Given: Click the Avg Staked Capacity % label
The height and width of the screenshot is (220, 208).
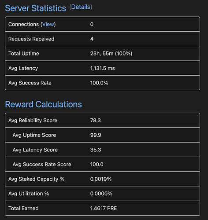Looking at the screenshot, I should click(36, 179).
